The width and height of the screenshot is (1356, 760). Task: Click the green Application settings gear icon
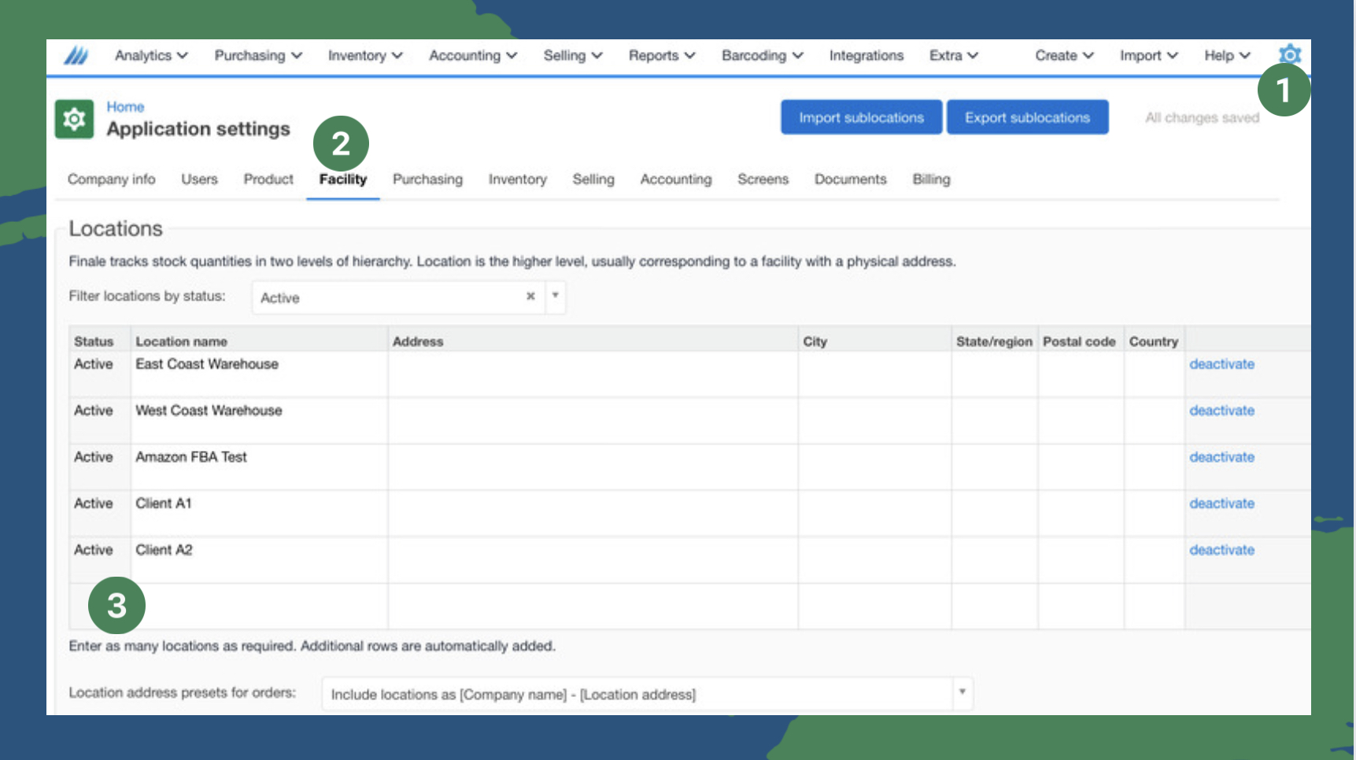click(x=74, y=119)
